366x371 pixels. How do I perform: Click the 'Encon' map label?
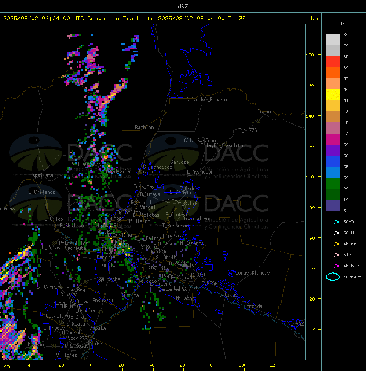264,111
